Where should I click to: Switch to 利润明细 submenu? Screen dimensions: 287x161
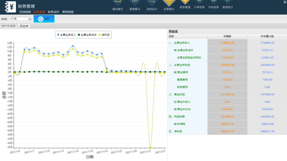point(25,12)
